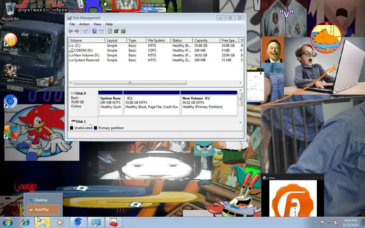Click the Properties toolbar icon
Viewport: 365px width, 228px height.
tap(116, 31)
